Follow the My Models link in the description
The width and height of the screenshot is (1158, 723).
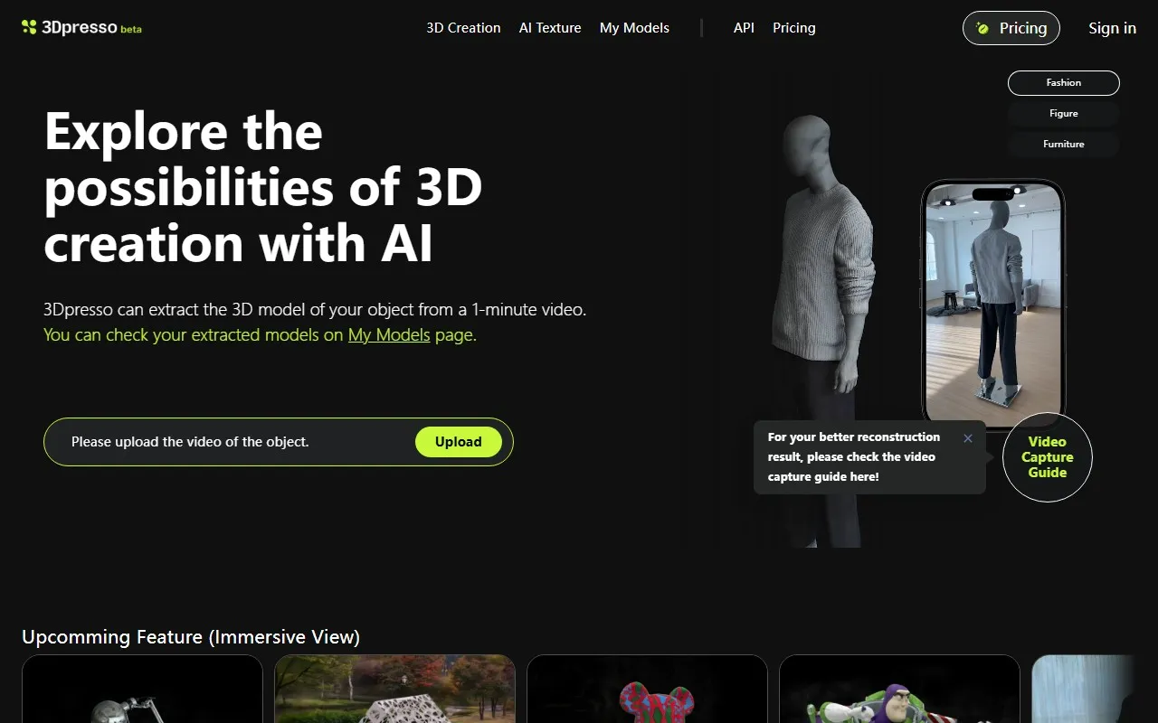coord(389,334)
